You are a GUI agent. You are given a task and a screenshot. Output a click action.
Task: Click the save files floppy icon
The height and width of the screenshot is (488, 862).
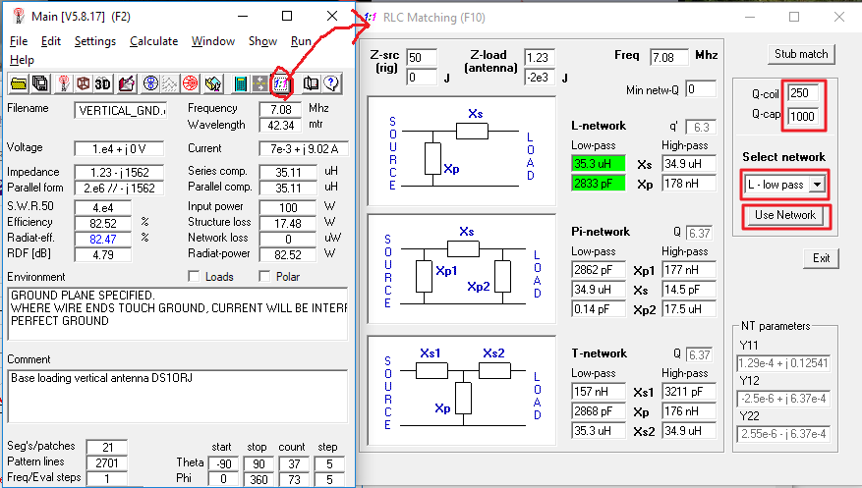point(39,83)
